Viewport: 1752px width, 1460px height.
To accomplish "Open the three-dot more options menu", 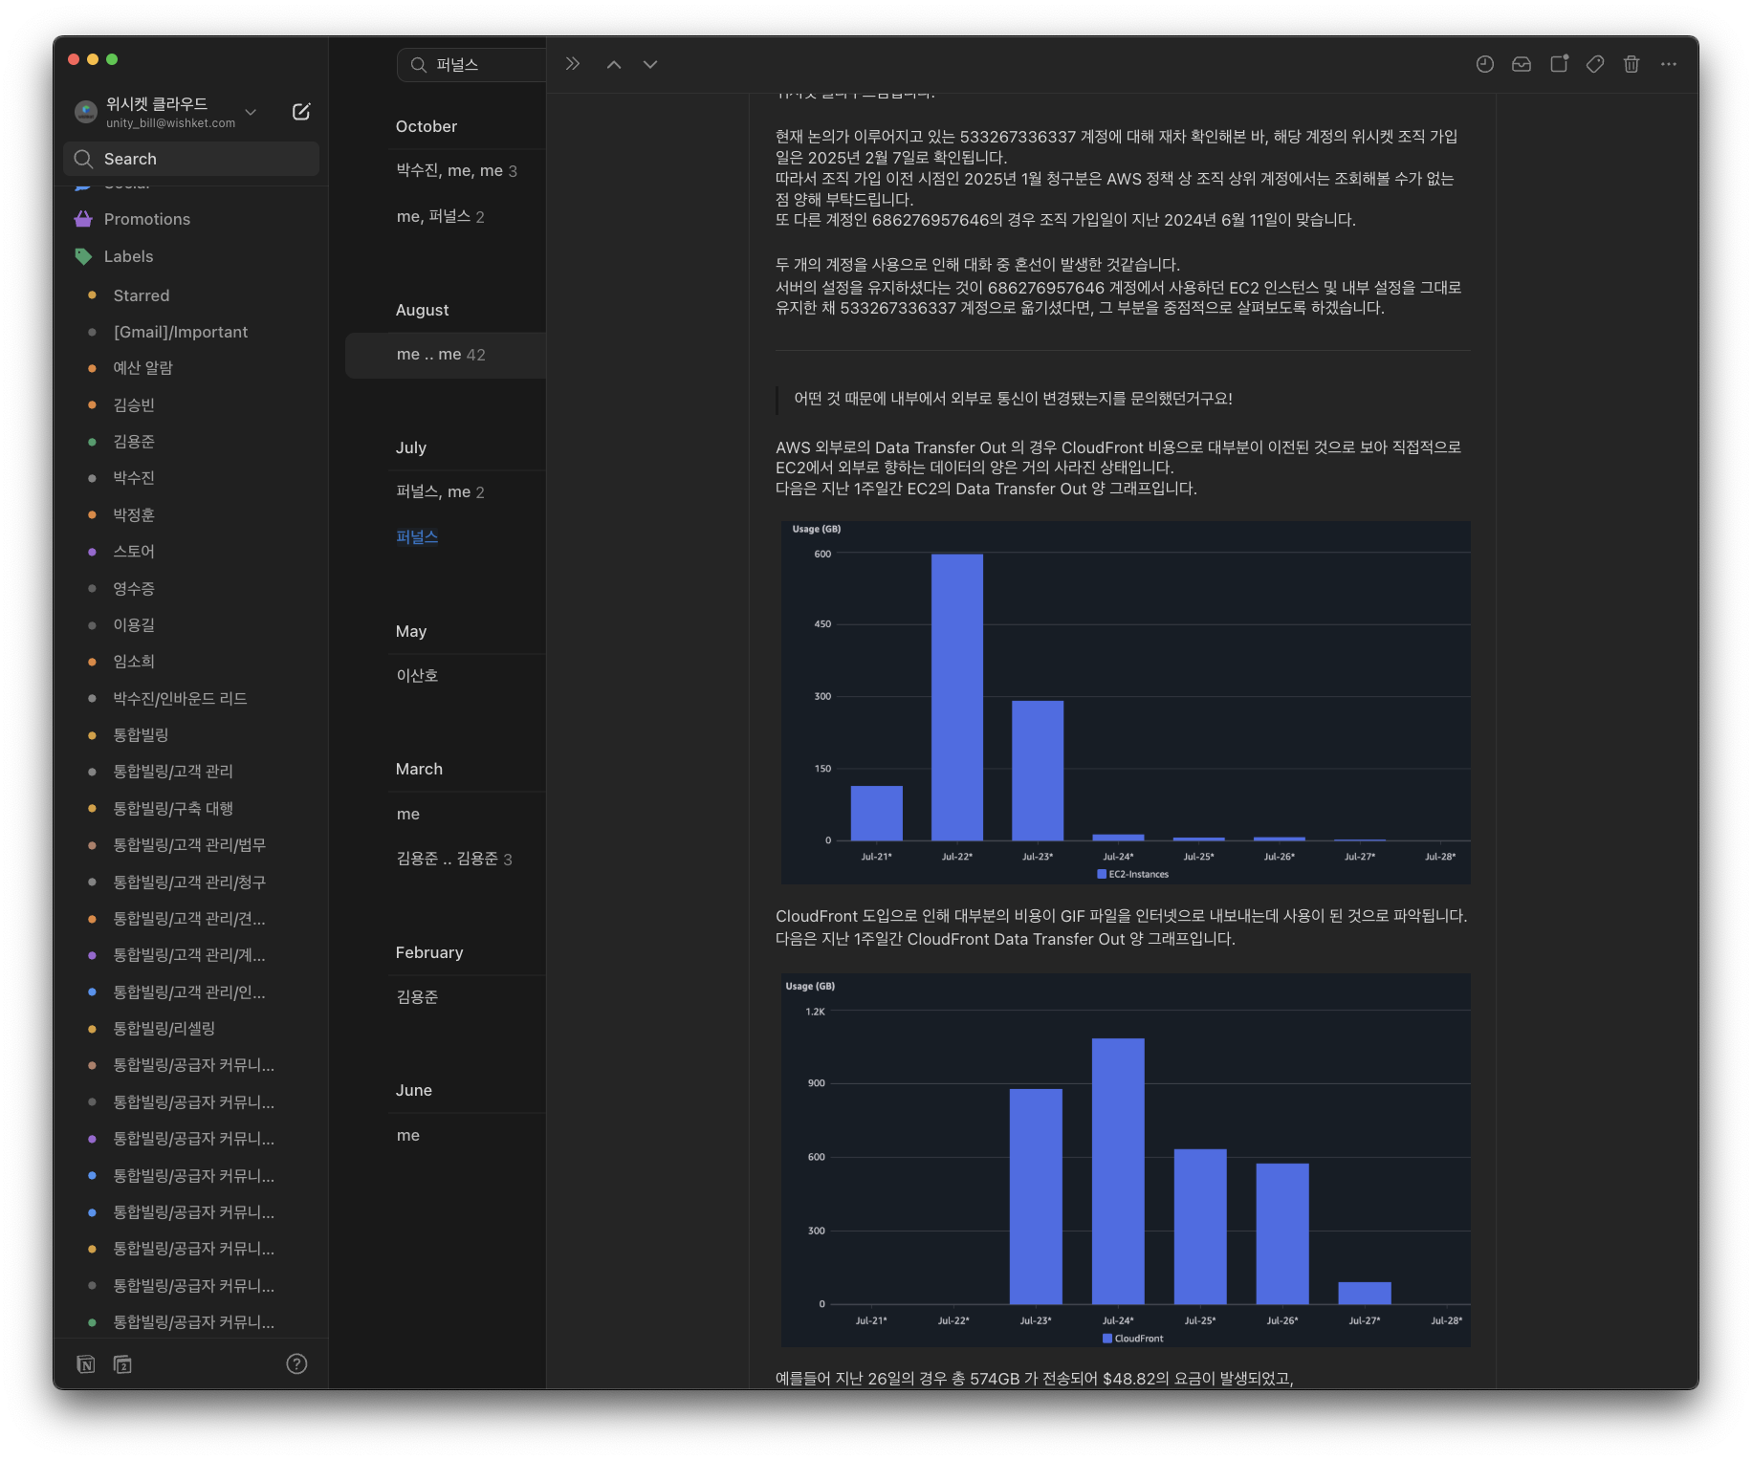I will point(1669,64).
